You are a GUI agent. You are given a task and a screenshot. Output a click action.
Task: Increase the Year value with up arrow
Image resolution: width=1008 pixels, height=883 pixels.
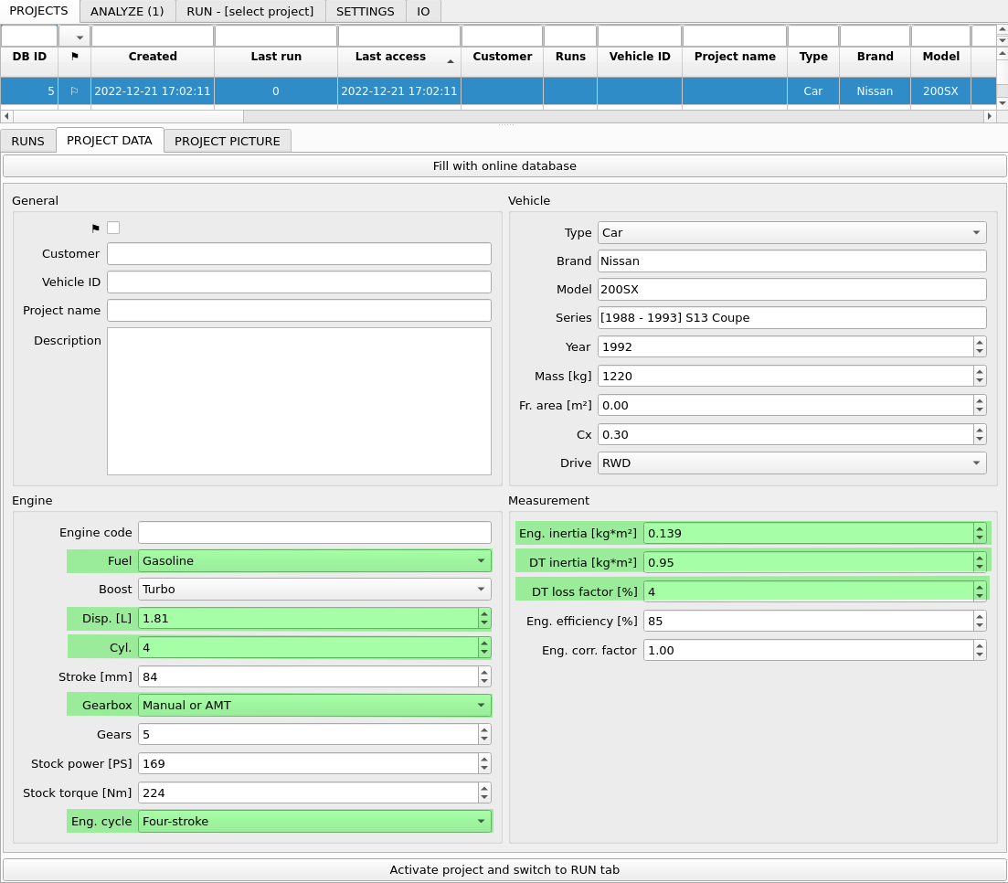click(x=980, y=343)
